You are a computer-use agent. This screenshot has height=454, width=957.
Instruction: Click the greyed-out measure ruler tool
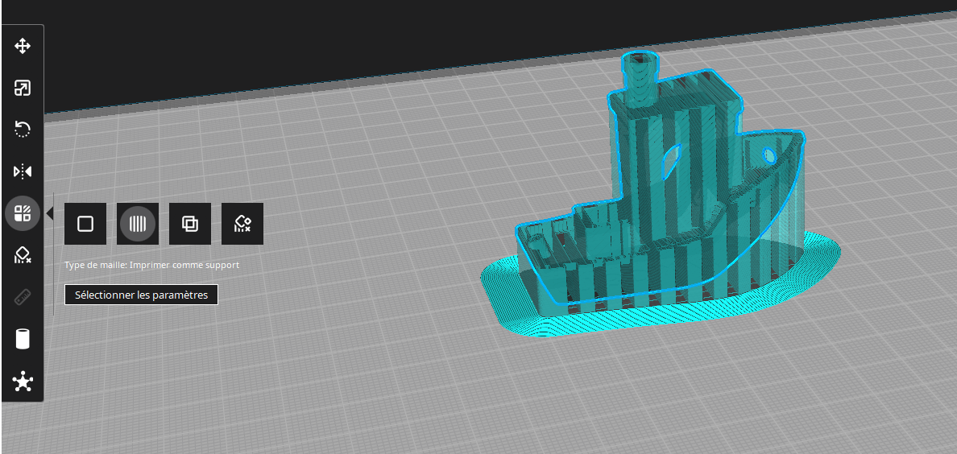23,297
